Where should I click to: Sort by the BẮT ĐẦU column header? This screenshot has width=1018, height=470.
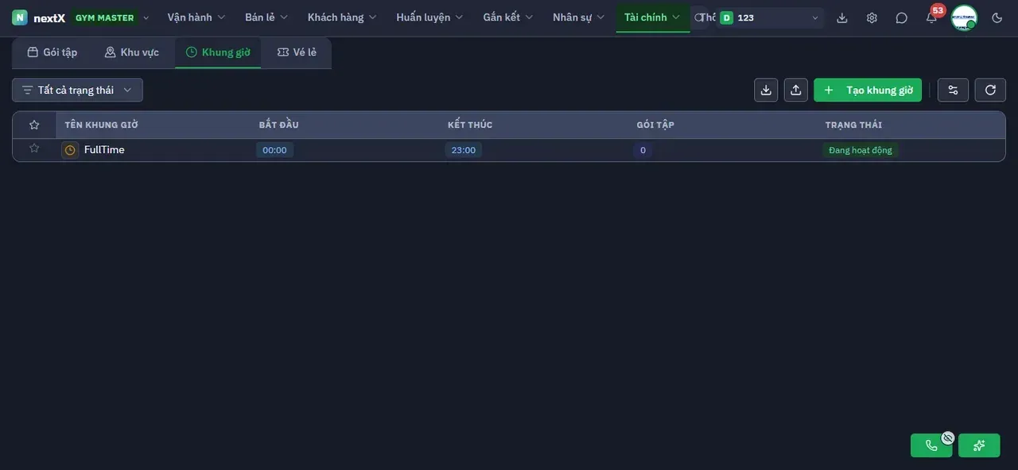pyautogui.click(x=279, y=125)
